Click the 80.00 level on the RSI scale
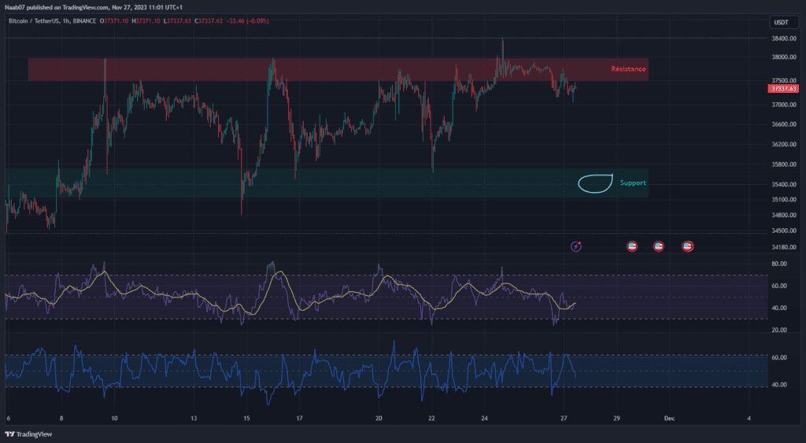806x443 pixels. [x=779, y=264]
